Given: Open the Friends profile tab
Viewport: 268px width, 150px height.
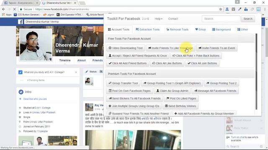Looking at the screenshot, I should tap(98, 60).
